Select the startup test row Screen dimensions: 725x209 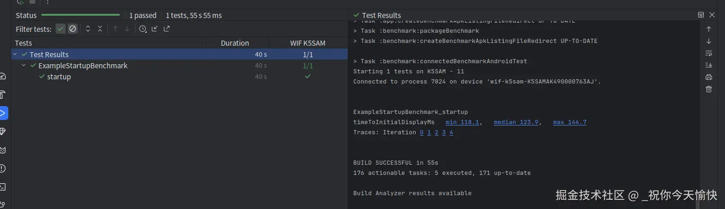pyautogui.click(x=59, y=77)
